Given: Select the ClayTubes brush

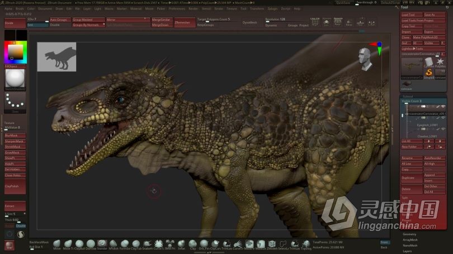Looking at the screenshot, I should (x=136, y=245).
